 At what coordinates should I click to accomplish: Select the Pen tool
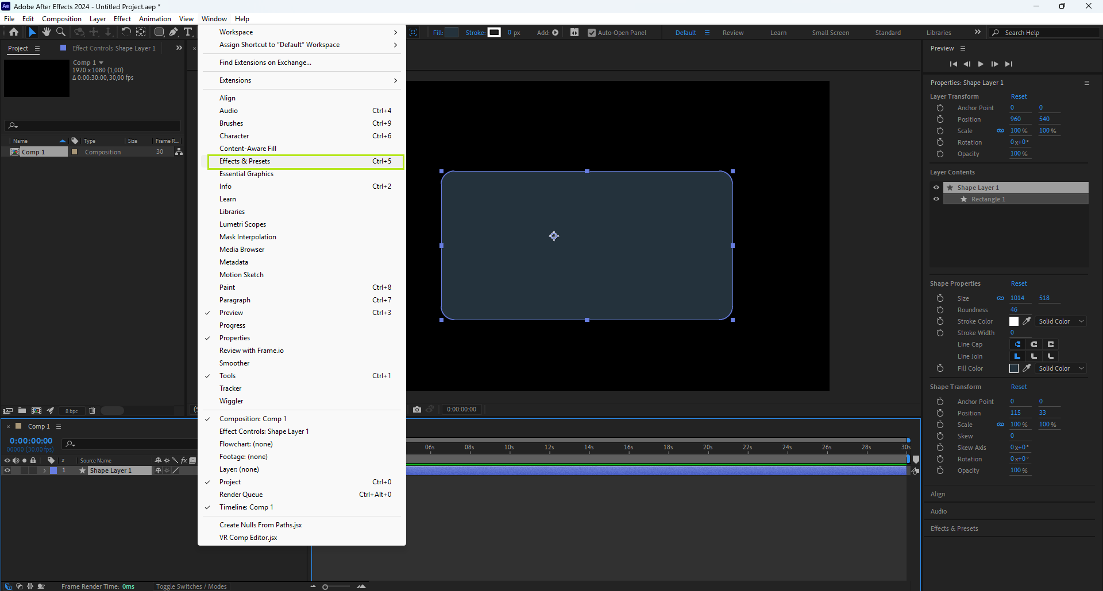click(173, 32)
